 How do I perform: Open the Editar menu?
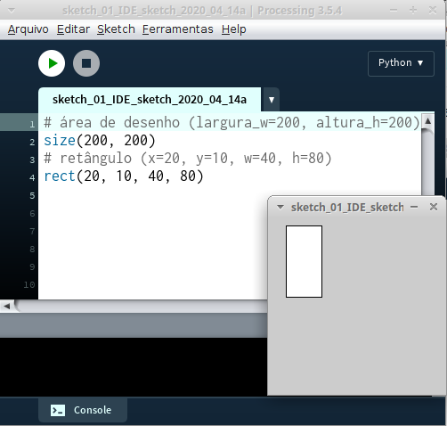coord(73,29)
